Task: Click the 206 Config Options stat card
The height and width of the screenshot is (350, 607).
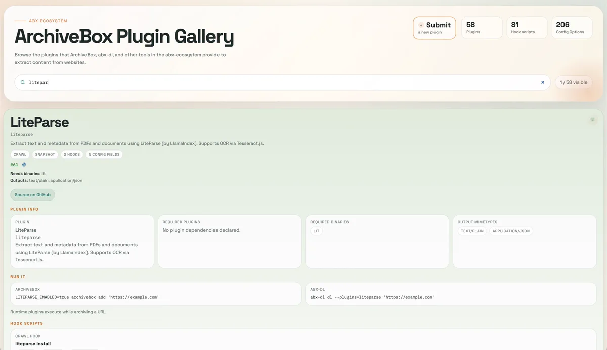Action: pyautogui.click(x=572, y=28)
